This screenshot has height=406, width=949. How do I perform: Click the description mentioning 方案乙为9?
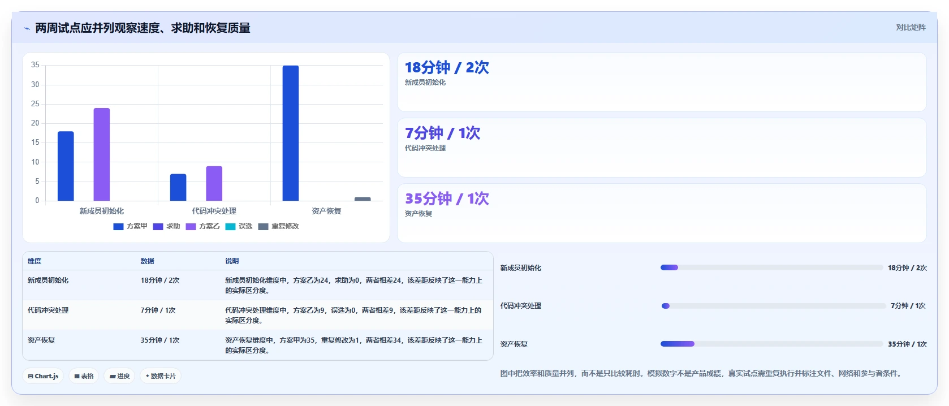[x=354, y=316]
